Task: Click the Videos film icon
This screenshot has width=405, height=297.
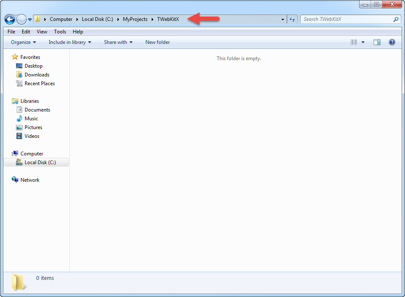Action: [19, 136]
